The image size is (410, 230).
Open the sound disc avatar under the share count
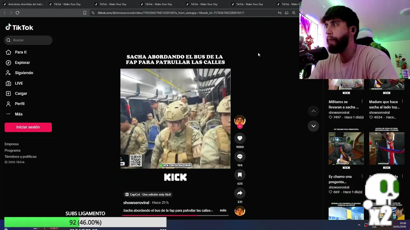coord(240,211)
